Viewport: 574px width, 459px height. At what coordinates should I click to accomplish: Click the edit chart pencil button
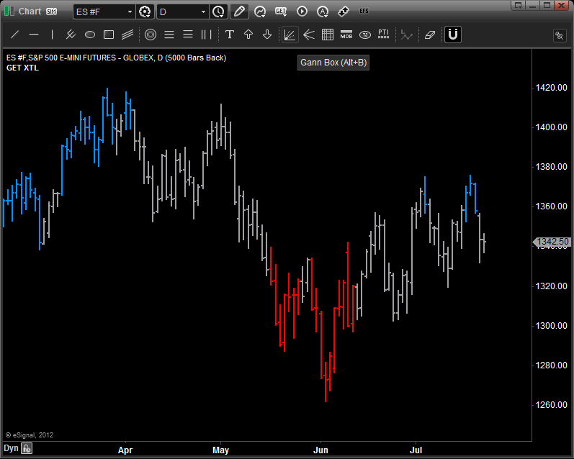[238, 12]
